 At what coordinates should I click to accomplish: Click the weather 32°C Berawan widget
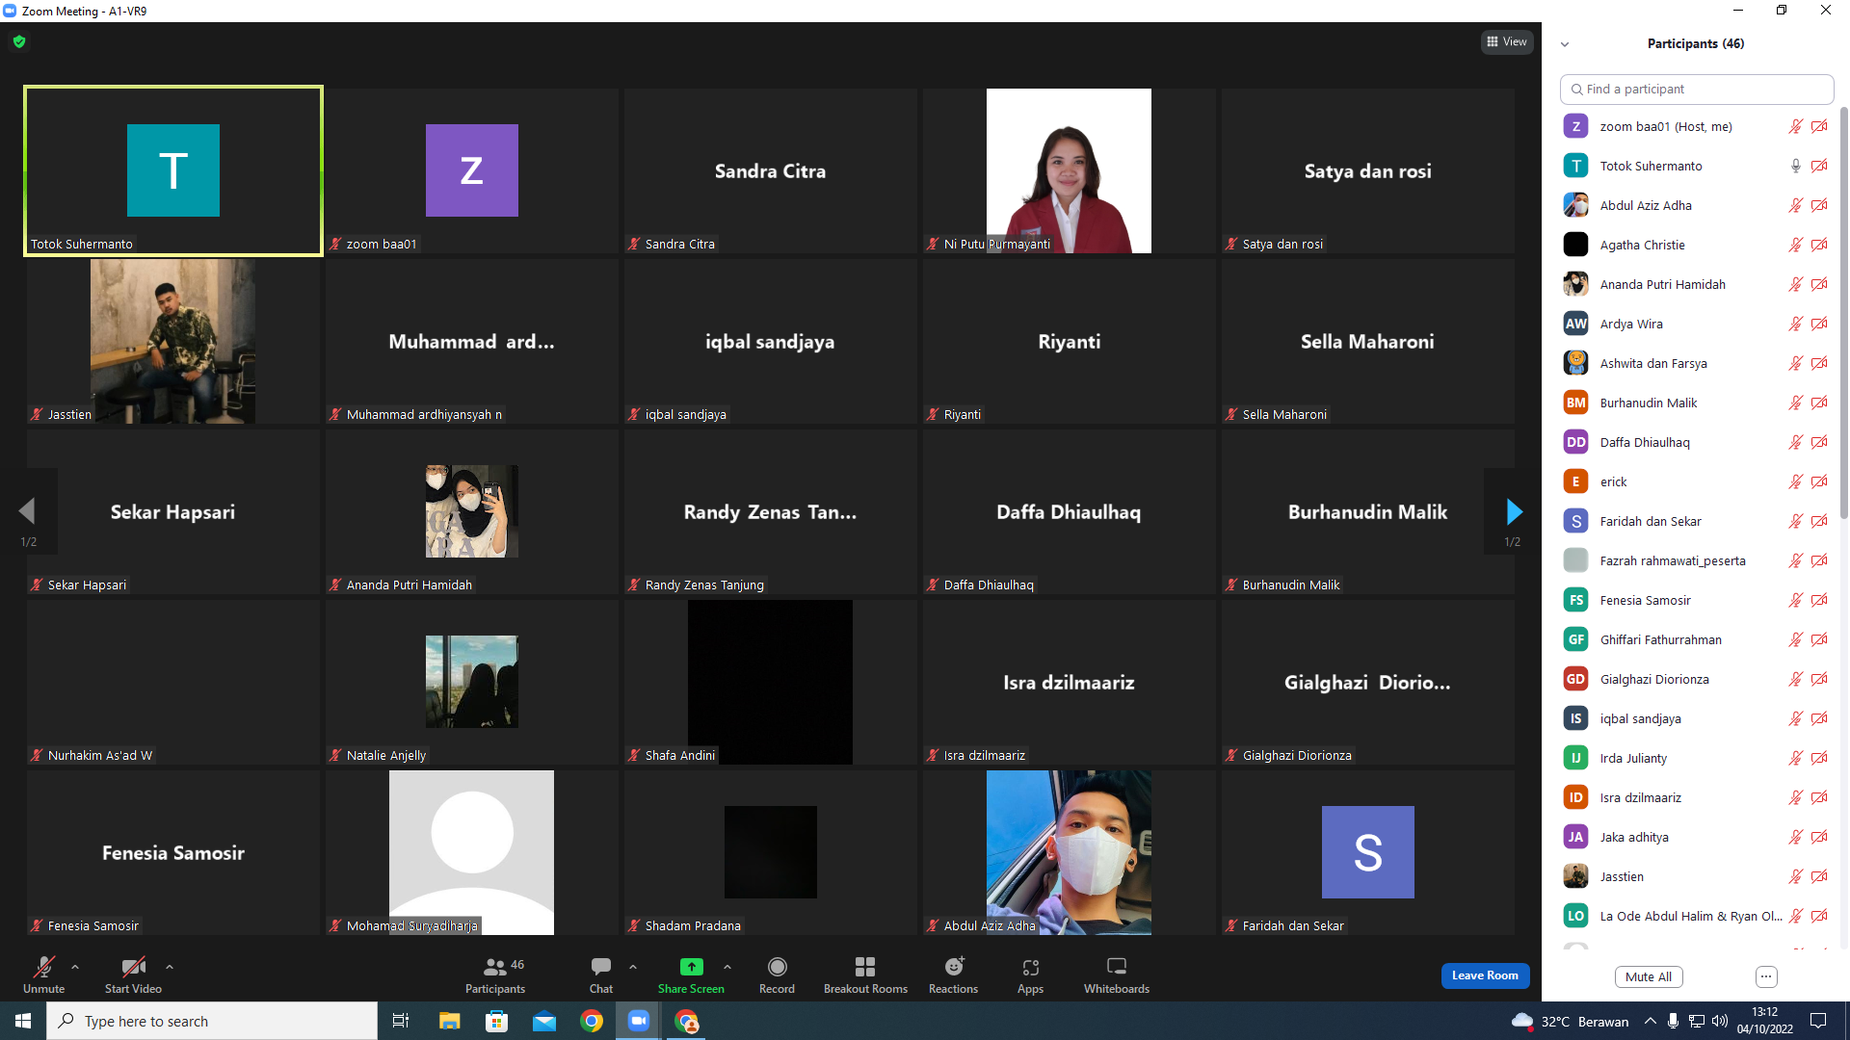[1571, 1021]
